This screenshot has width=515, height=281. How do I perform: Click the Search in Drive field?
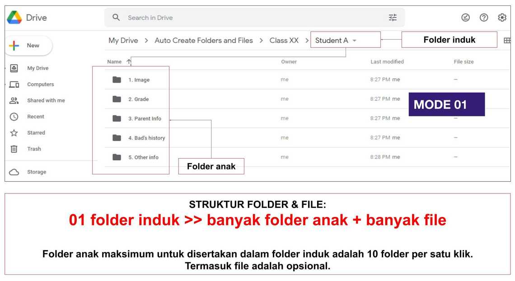click(x=253, y=18)
